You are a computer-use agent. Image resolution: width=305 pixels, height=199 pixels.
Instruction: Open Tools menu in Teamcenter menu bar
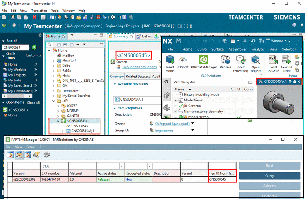(x=54, y=11)
